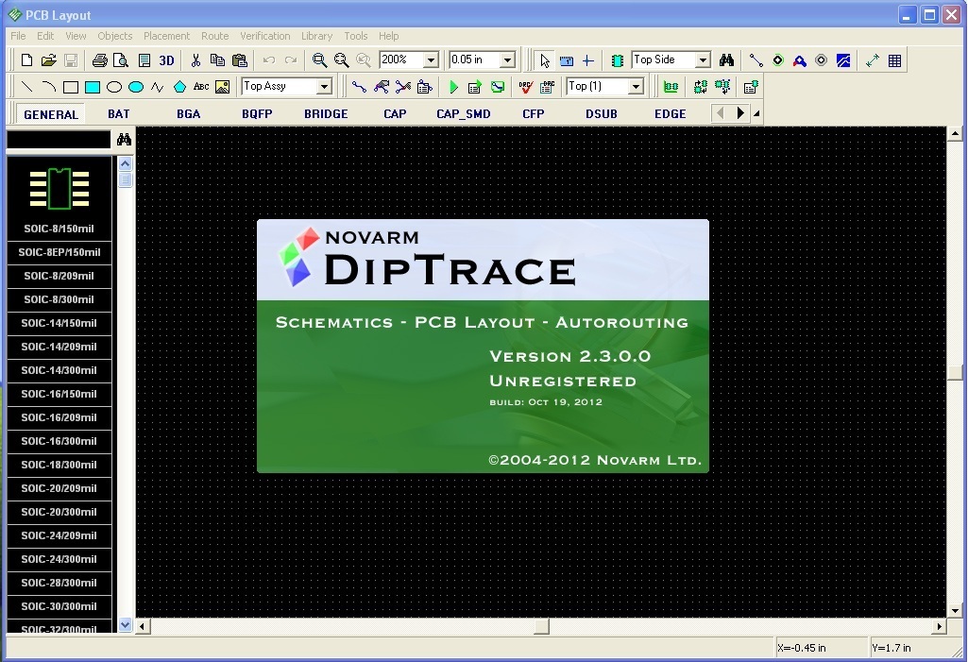Select the Place Dimension tool
The width and height of the screenshot is (968, 662).
(x=872, y=60)
